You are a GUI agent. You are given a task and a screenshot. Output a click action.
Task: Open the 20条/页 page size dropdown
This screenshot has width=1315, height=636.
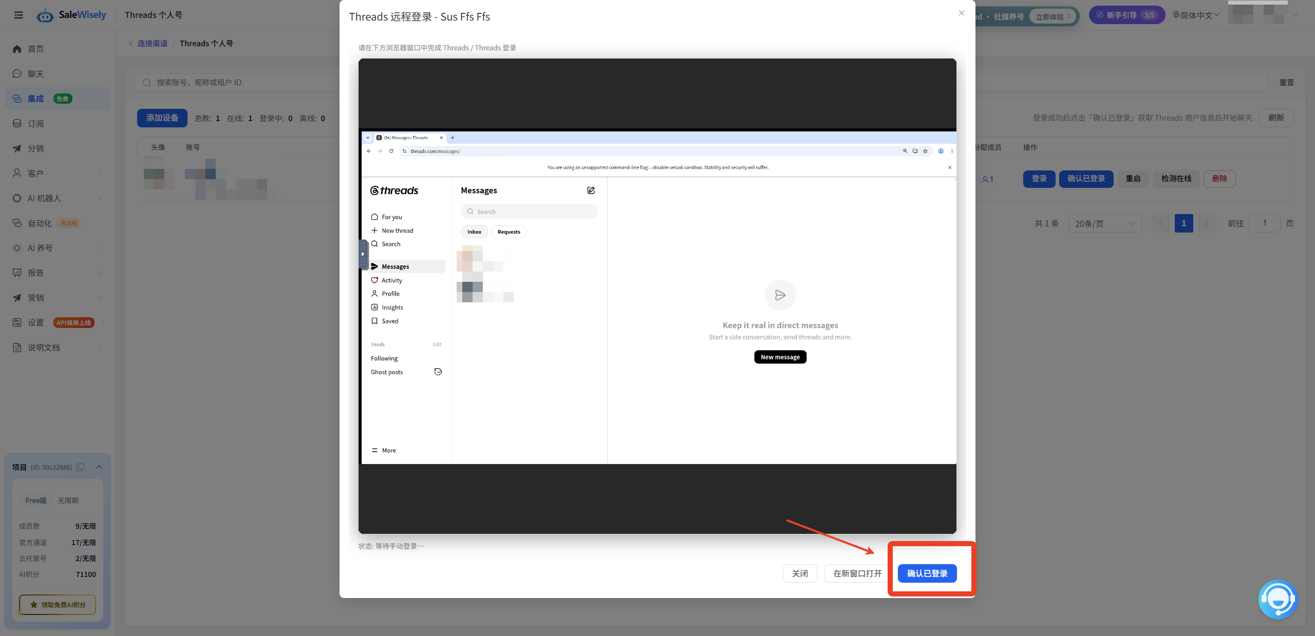[x=1105, y=223]
